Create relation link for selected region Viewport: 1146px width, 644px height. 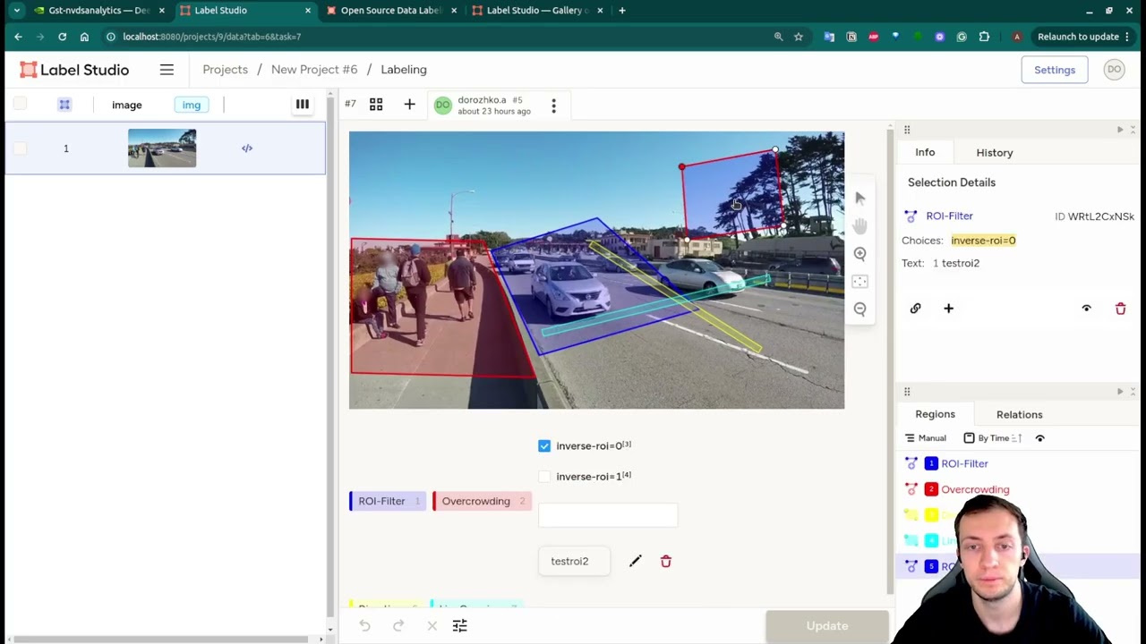coord(915,309)
